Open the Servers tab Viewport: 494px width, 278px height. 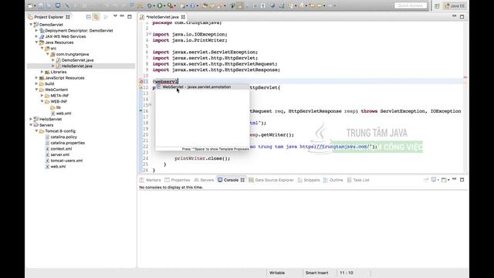(204, 180)
